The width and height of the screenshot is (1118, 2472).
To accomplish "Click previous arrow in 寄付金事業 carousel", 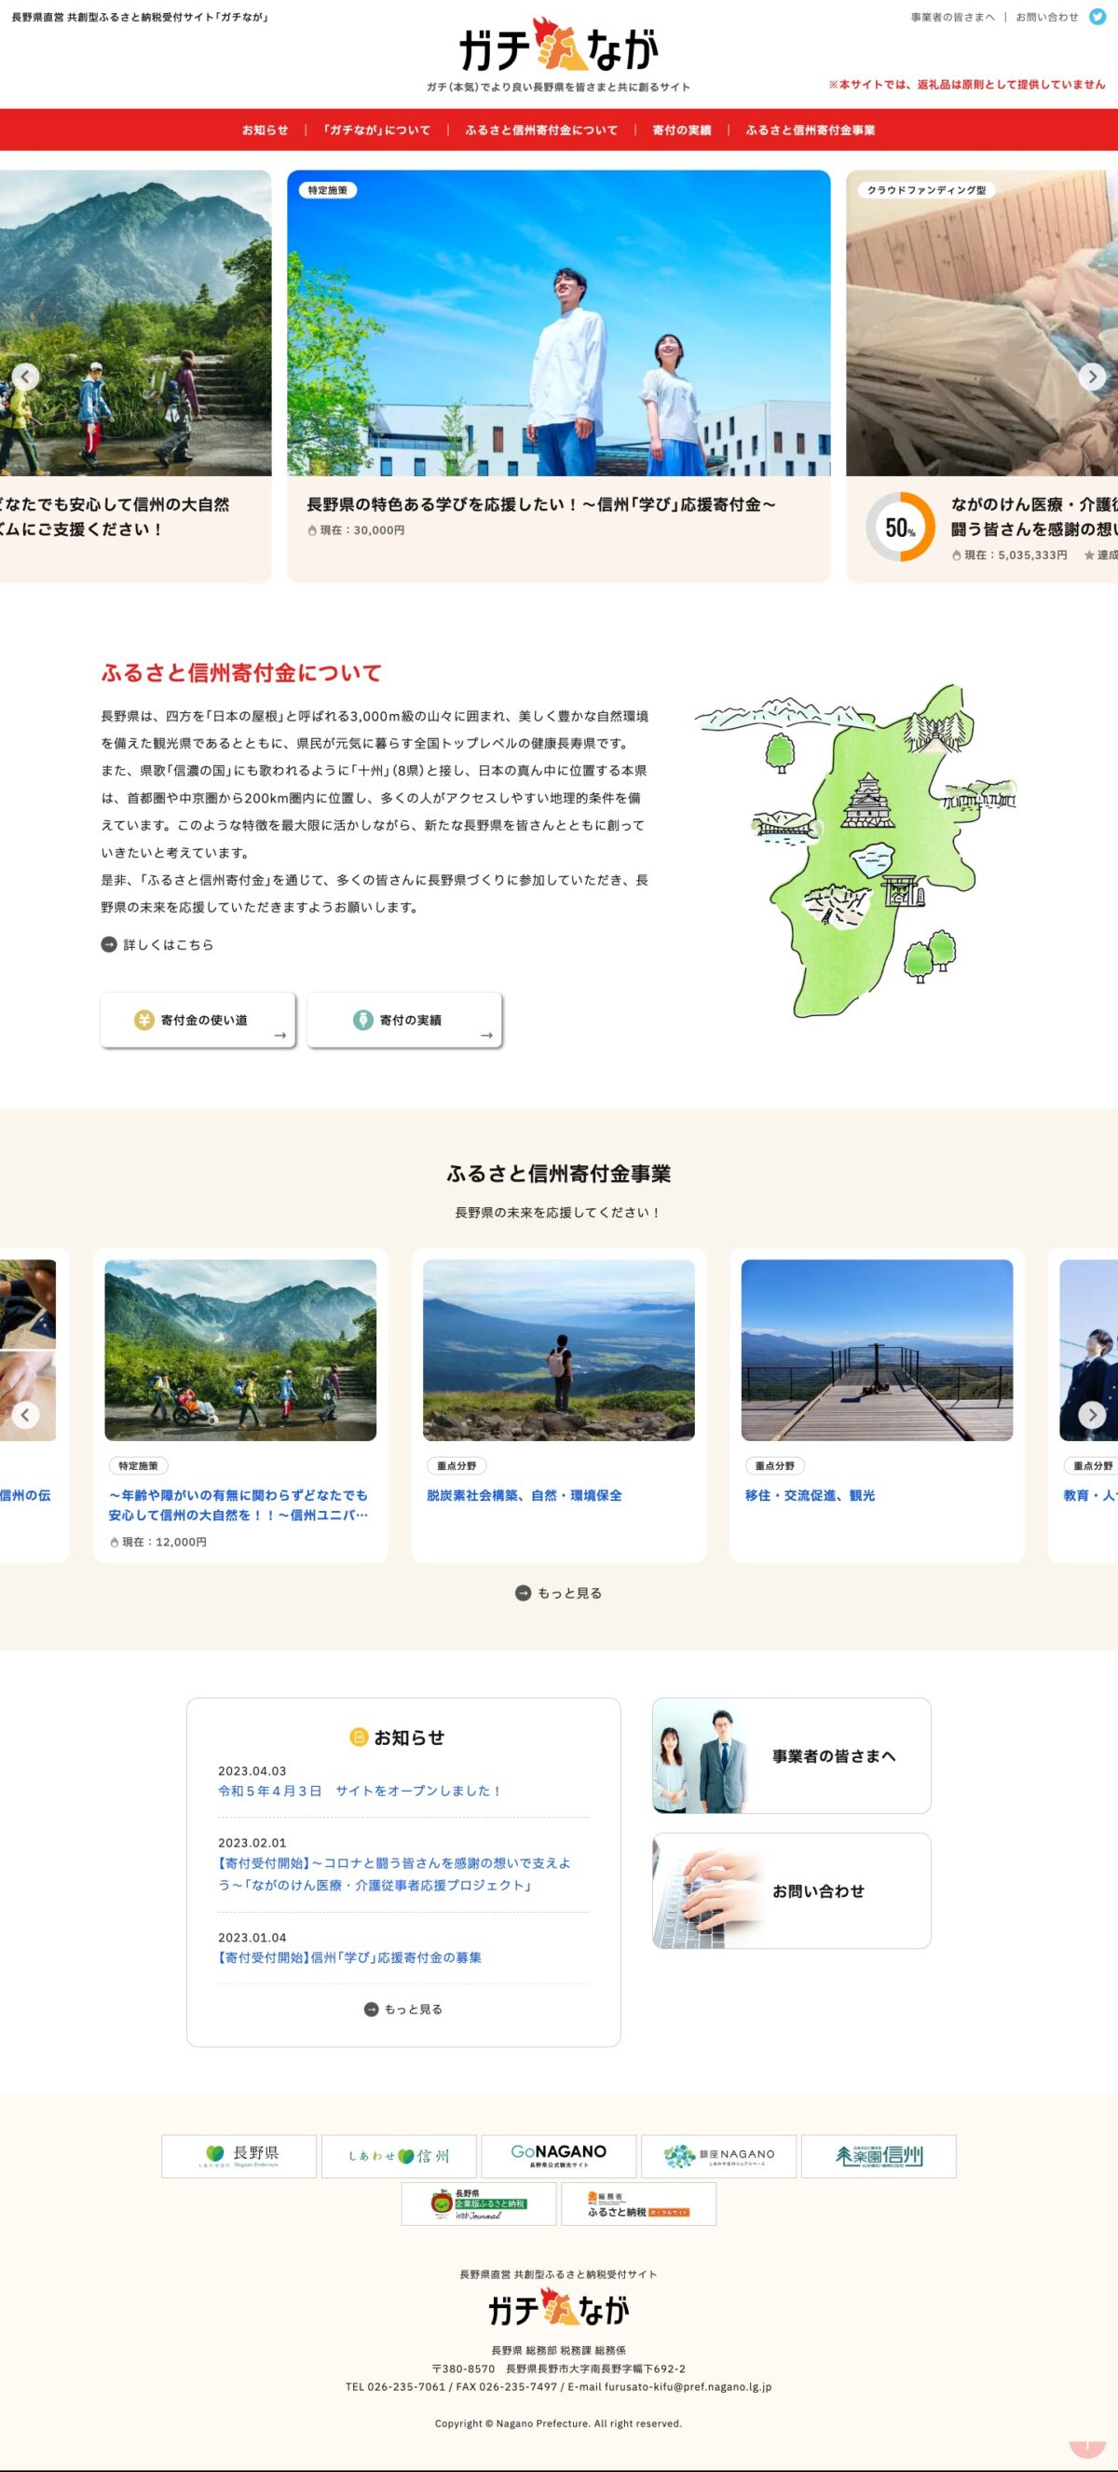I will (x=26, y=1414).
